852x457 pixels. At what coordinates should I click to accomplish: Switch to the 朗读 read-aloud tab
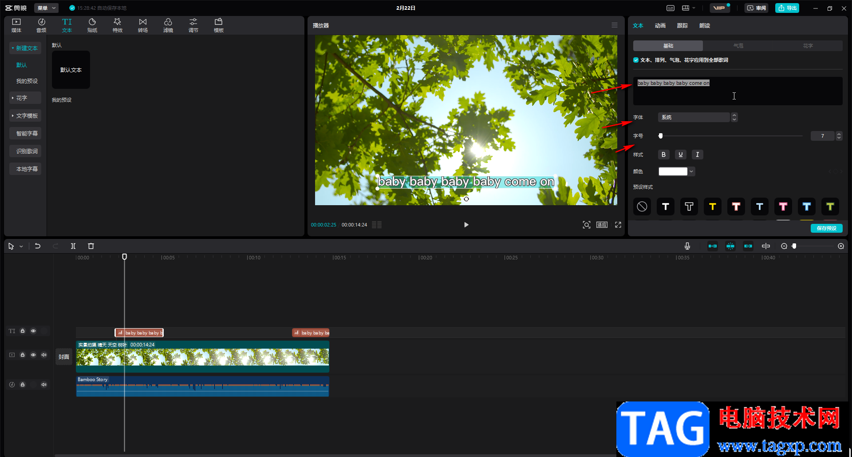click(x=705, y=26)
